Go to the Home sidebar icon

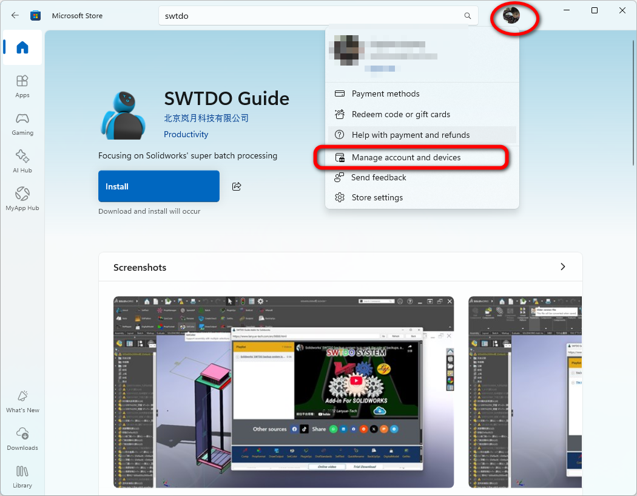(22, 47)
